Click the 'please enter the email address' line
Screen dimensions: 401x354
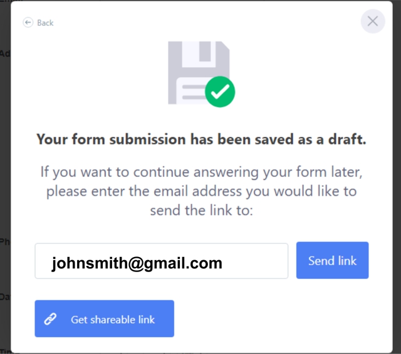pyautogui.click(x=201, y=191)
